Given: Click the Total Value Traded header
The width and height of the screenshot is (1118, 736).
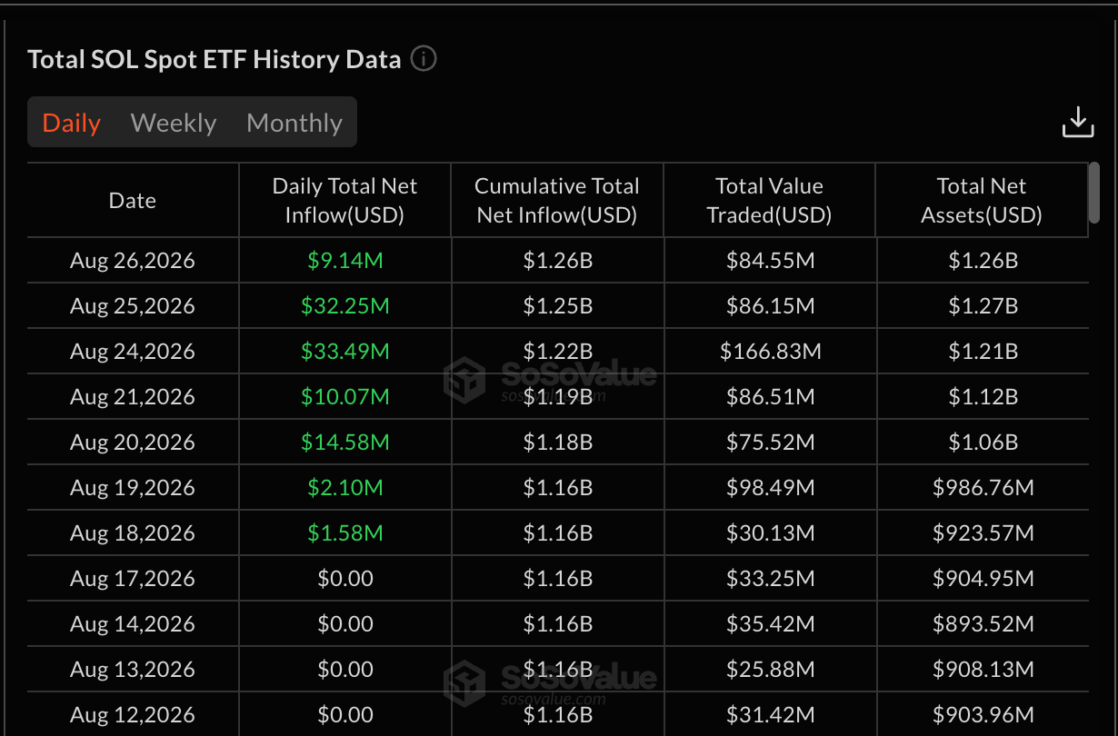Looking at the screenshot, I should [769, 201].
